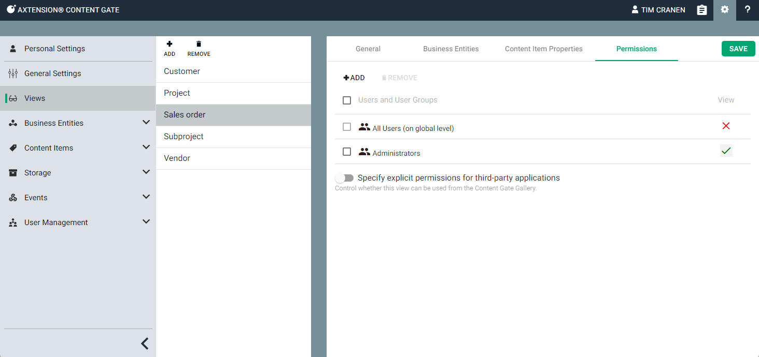Click the green checkmark for Administrators view
Image resolution: width=759 pixels, height=357 pixels.
click(726, 151)
